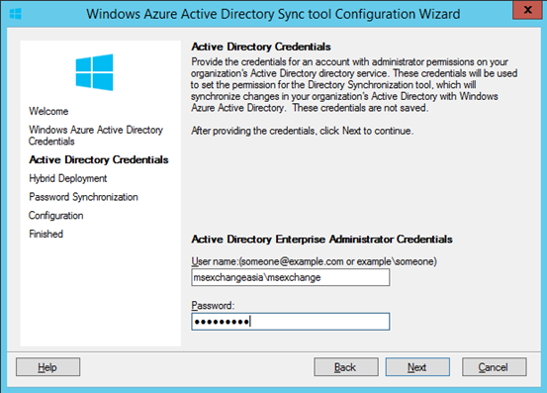The height and width of the screenshot is (393, 547).
Task: Click the large blue Windows logo in sidebar
Action: click(94, 72)
